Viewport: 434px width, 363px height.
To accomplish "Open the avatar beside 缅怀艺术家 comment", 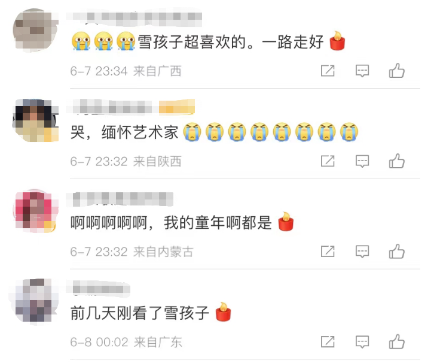I will (x=35, y=120).
